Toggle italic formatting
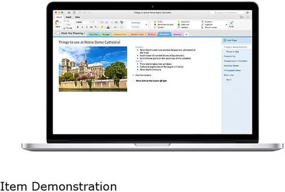The height and width of the screenshot is (192, 285). pos(82,27)
